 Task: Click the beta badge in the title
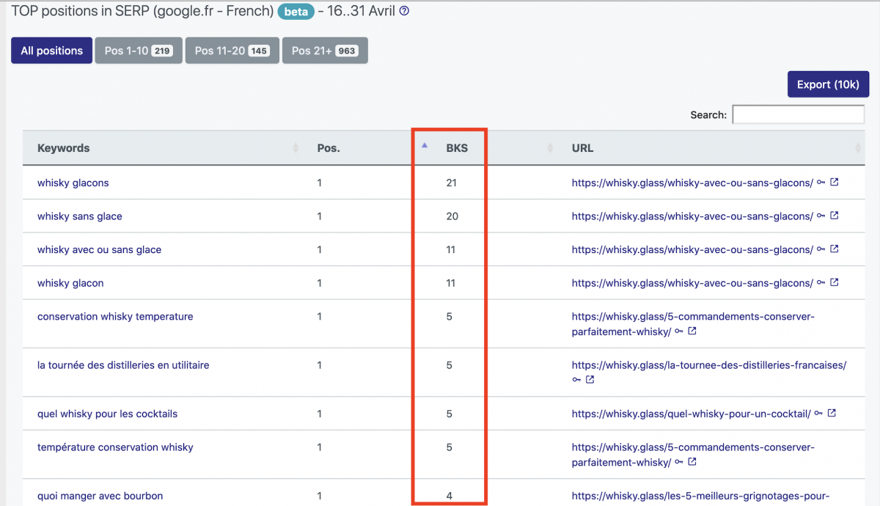tap(296, 11)
